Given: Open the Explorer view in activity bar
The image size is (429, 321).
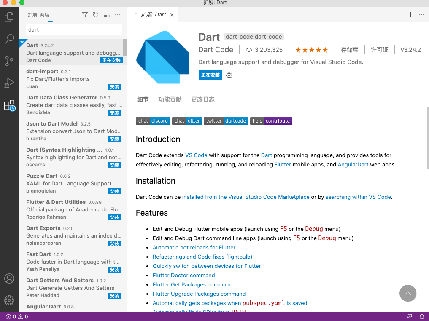Looking at the screenshot, I should coord(9,18).
